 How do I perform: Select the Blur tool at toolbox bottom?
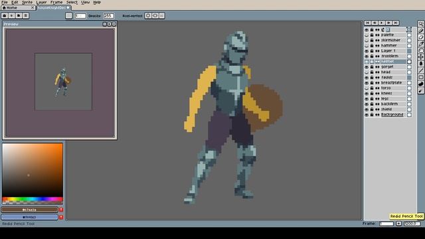(420, 91)
